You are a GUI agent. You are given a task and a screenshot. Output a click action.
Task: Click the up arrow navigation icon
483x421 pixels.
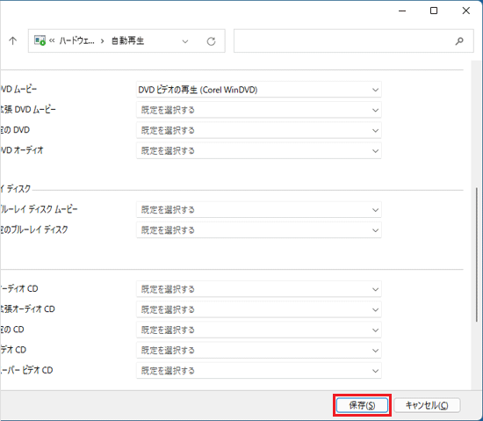click(x=12, y=41)
